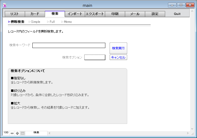Go to the 印刷 tab
This screenshot has width=197, height=138.
tap(115, 14)
